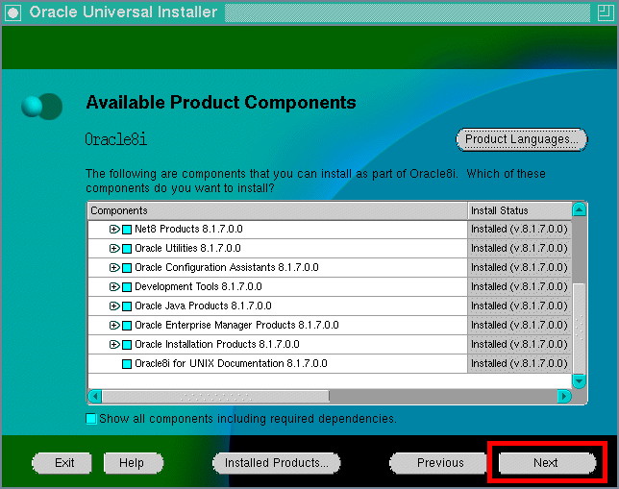Open the Product Languages dialog
This screenshot has height=489, width=619.
(522, 139)
